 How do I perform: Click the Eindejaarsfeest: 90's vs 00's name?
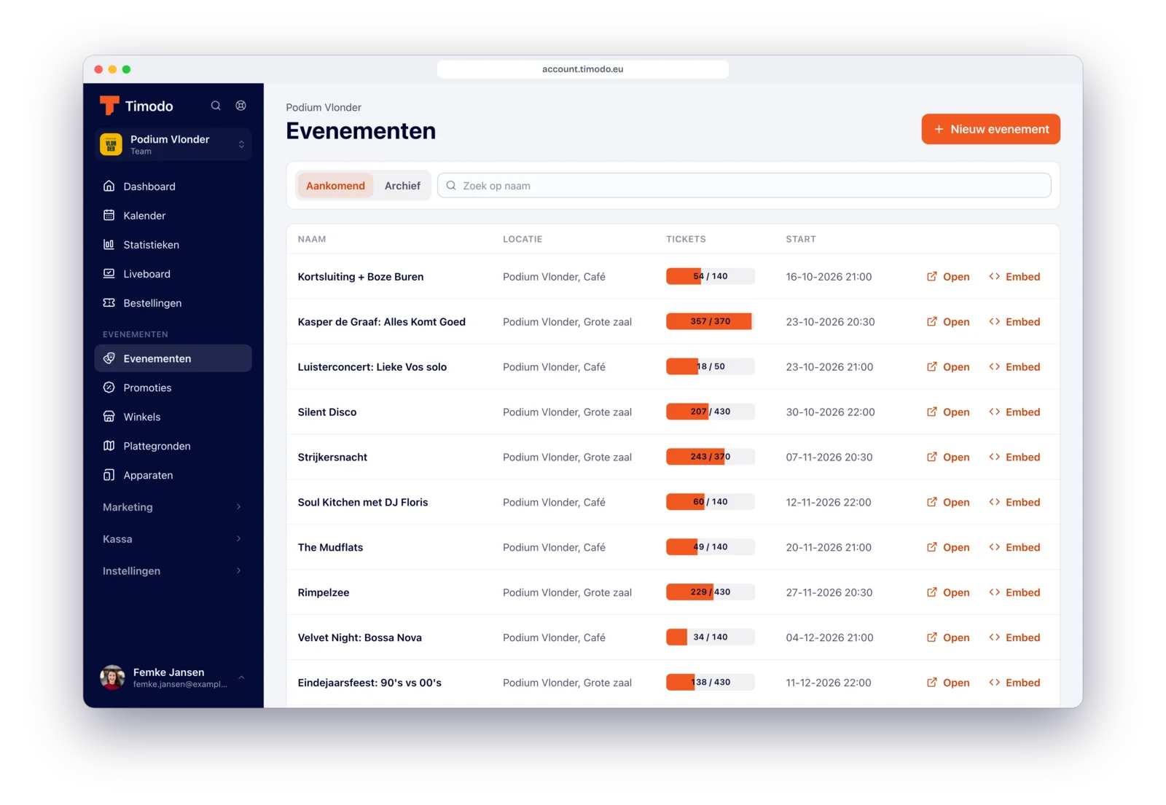coord(369,683)
